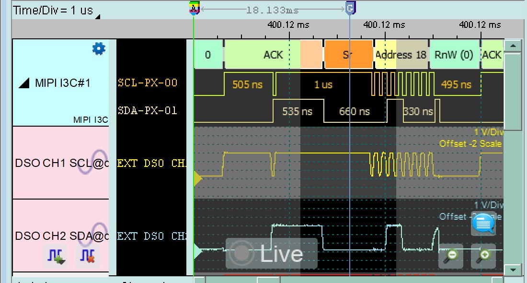Select the RnW (0) decoded field
This screenshot has width=527, height=283.
[454, 55]
